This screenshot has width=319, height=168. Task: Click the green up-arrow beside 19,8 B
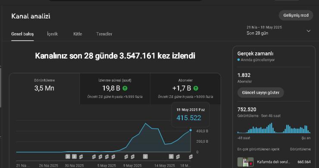pos(125,88)
